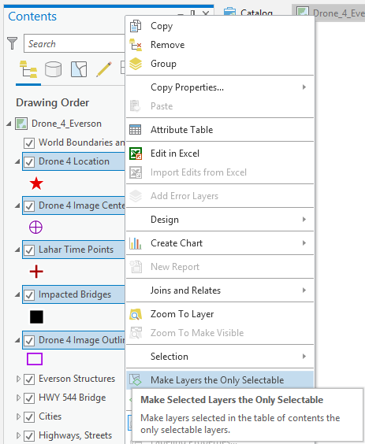Click the Remove layer icon
The height and width of the screenshot is (444, 365).
tap(136, 45)
